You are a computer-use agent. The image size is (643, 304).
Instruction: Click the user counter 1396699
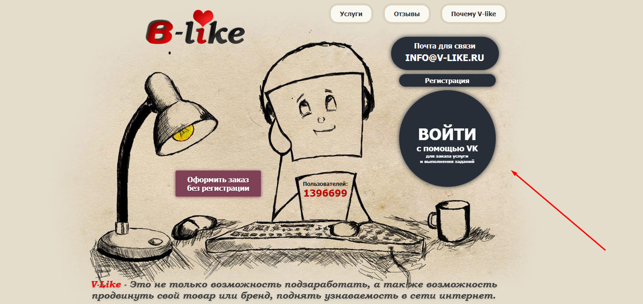(x=325, y=193)
